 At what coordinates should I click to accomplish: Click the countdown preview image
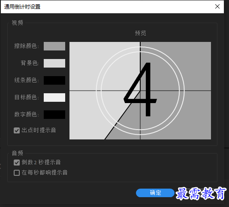(x=140, y=91)
